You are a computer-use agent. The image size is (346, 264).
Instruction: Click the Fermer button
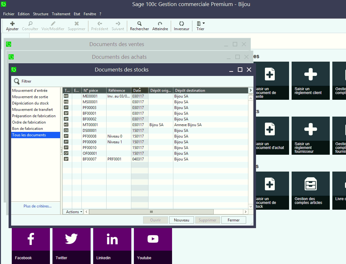tap(233, 220)
